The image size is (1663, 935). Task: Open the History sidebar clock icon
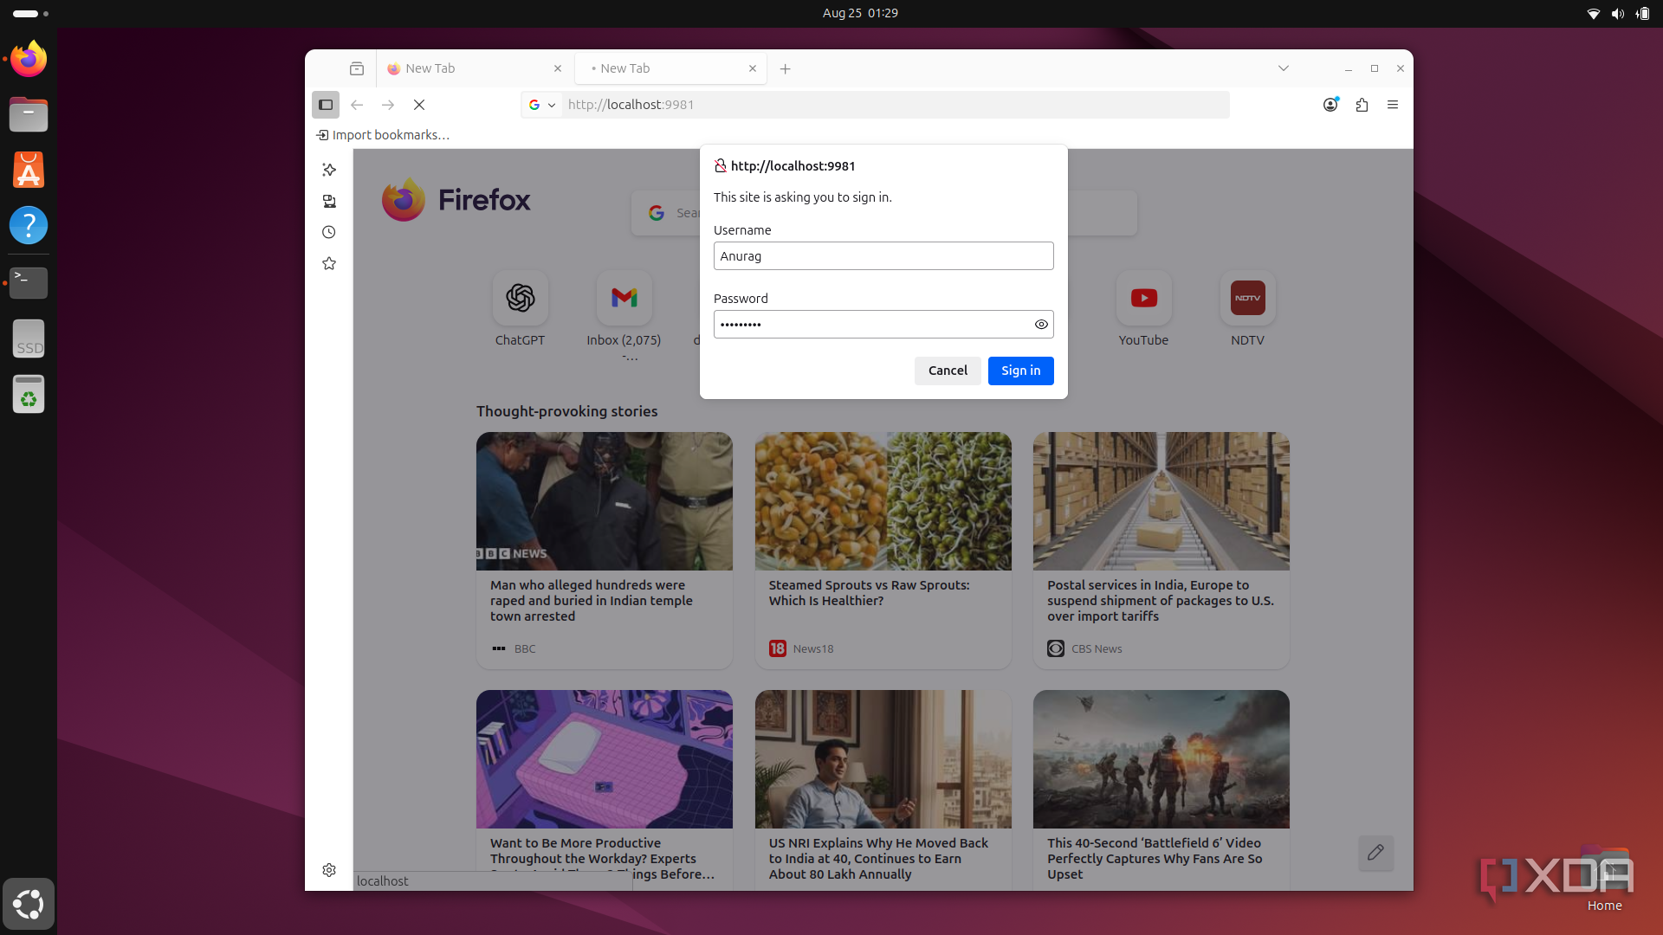click(329, 232)
